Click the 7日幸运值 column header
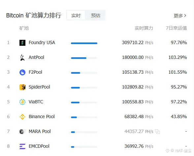The width and height of the screenshot is (194, 156). pyautogui.click(x=176, y=28)
